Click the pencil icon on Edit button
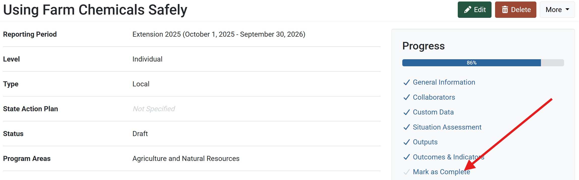This screenshot has height=180, width=579. coord(468,10)
